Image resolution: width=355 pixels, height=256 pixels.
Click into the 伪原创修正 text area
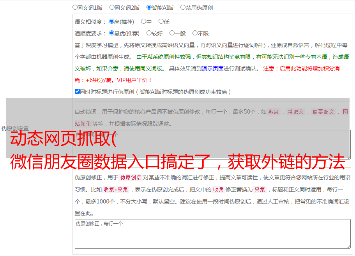pos(212,233)
